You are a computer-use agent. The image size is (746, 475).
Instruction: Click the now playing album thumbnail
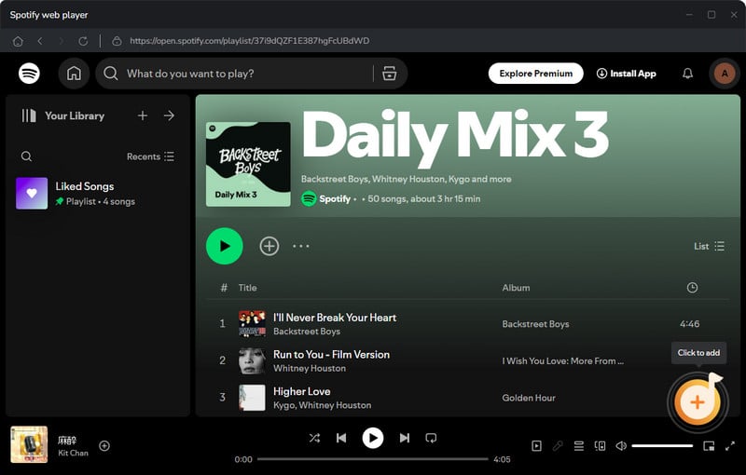[29, 444]
